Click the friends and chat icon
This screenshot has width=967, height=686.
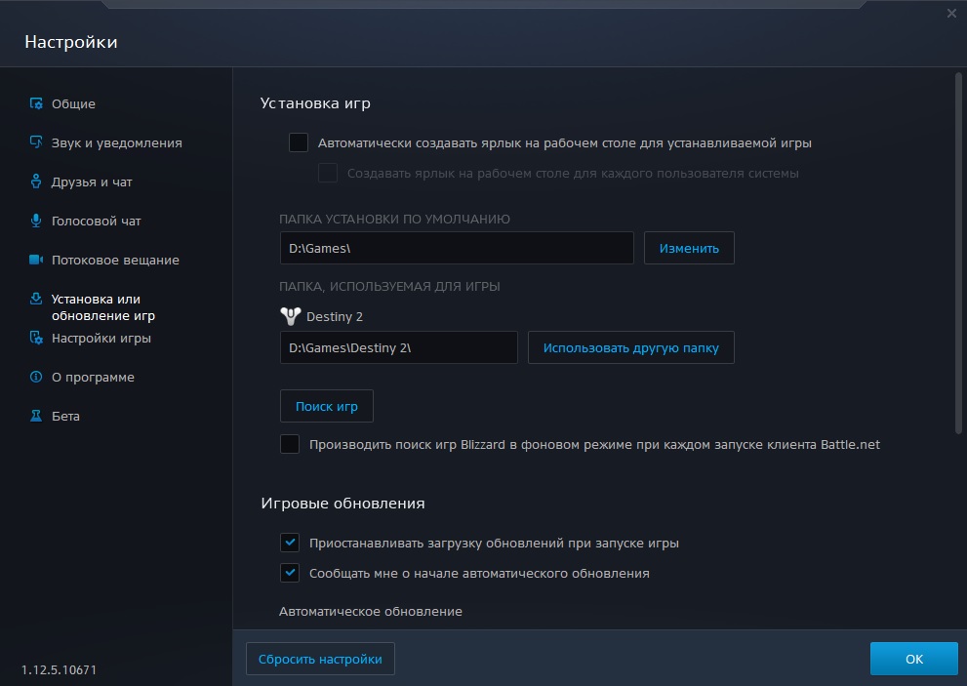[36, 182]
